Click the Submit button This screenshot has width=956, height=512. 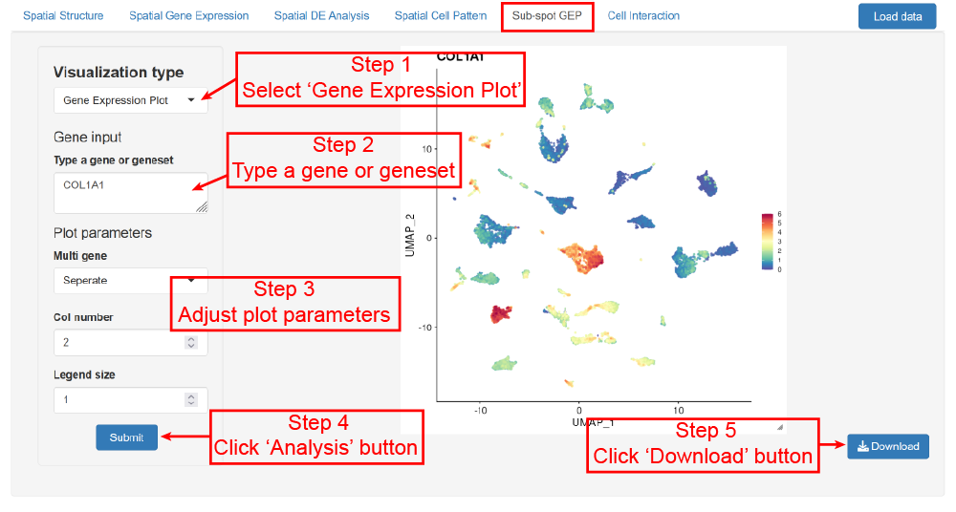[x=126, y=437]
